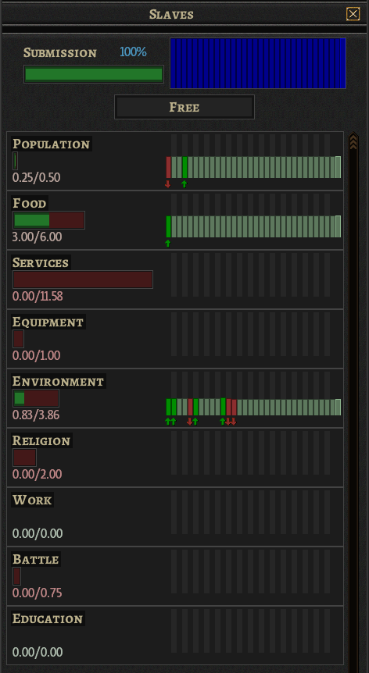Image resolution: width=369 pixels, height=673 pixels.
Task: Click the double red arrows under Environment history
Action: [x=231, y=422]
